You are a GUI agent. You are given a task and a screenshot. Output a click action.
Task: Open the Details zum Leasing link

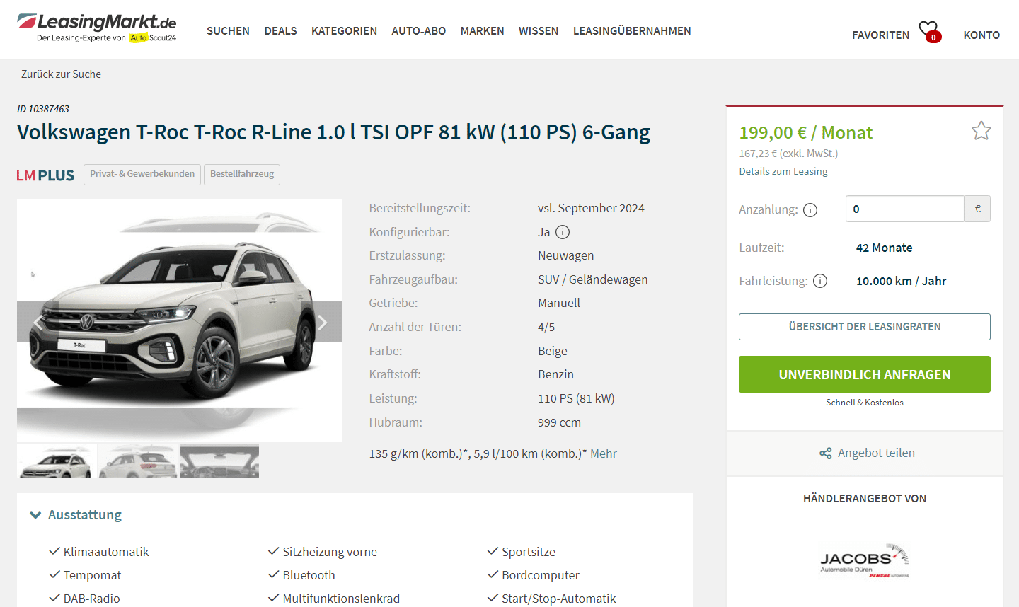[x=783, y=171]
